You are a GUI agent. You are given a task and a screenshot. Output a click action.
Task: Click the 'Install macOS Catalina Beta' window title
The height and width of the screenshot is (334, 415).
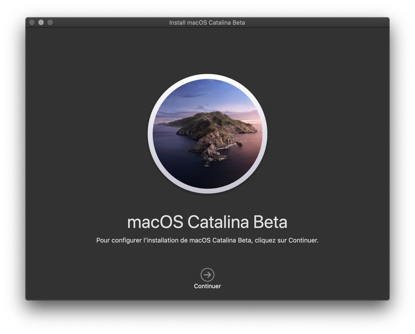coord(207,22)
